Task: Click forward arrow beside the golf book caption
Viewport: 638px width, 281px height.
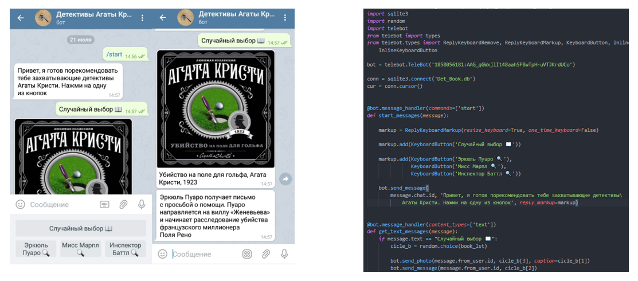Action: (x=285, y=179)
